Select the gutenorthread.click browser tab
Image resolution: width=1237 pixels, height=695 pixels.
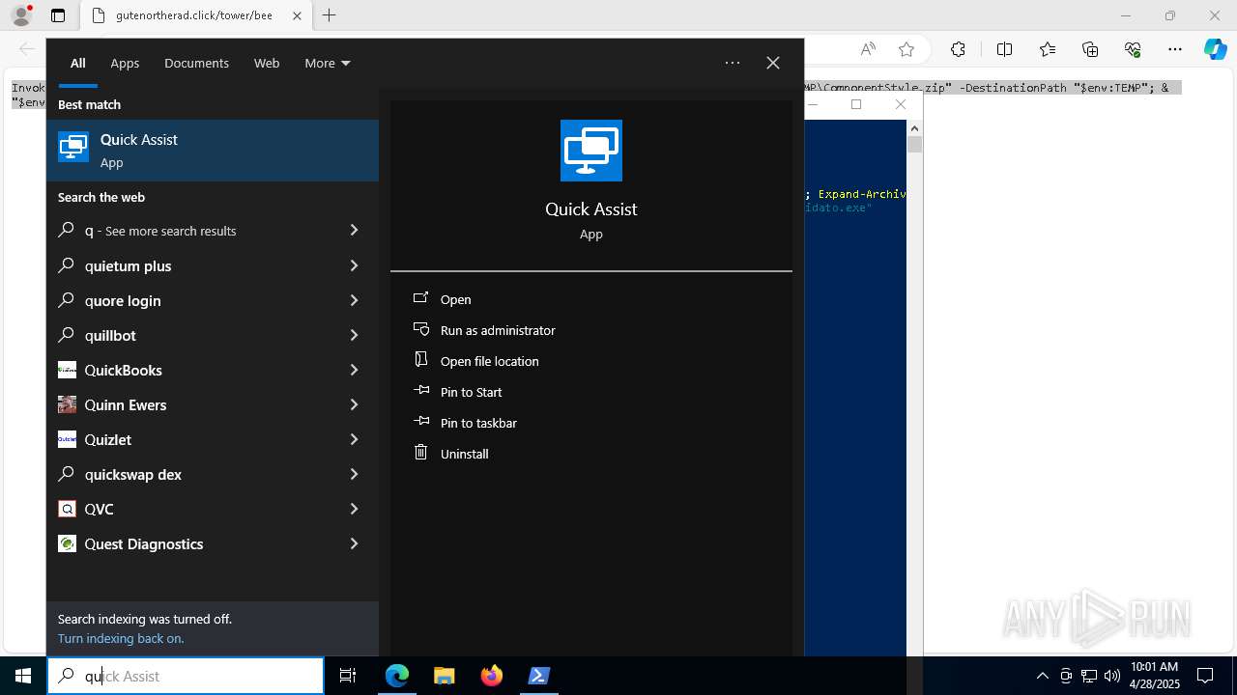(x=196, y=15)
